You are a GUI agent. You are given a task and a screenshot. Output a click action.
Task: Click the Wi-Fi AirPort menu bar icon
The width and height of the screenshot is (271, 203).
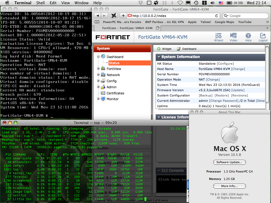click(x=180, y=3)
